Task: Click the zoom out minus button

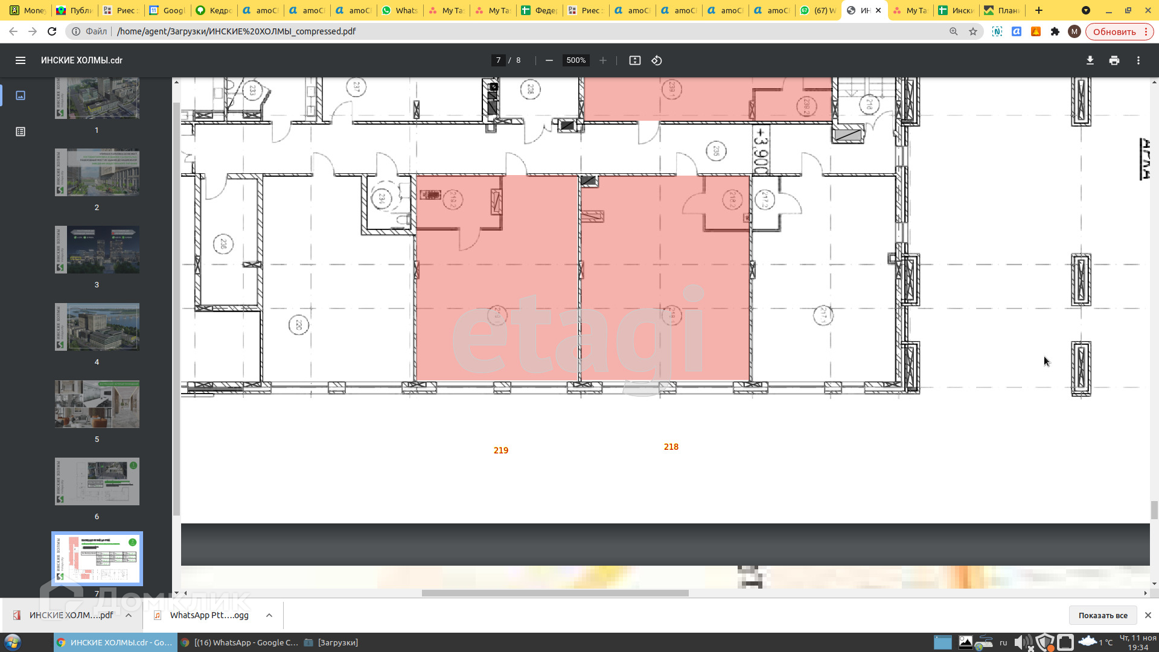Action: 549,60
